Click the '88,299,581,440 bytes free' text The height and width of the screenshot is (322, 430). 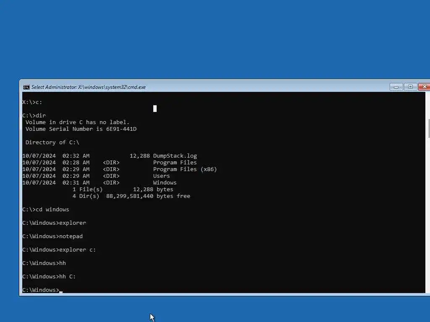pos(148,196)
